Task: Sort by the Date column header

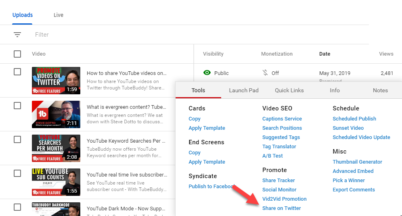Action: pyautogui.click(x=325, y=54)
